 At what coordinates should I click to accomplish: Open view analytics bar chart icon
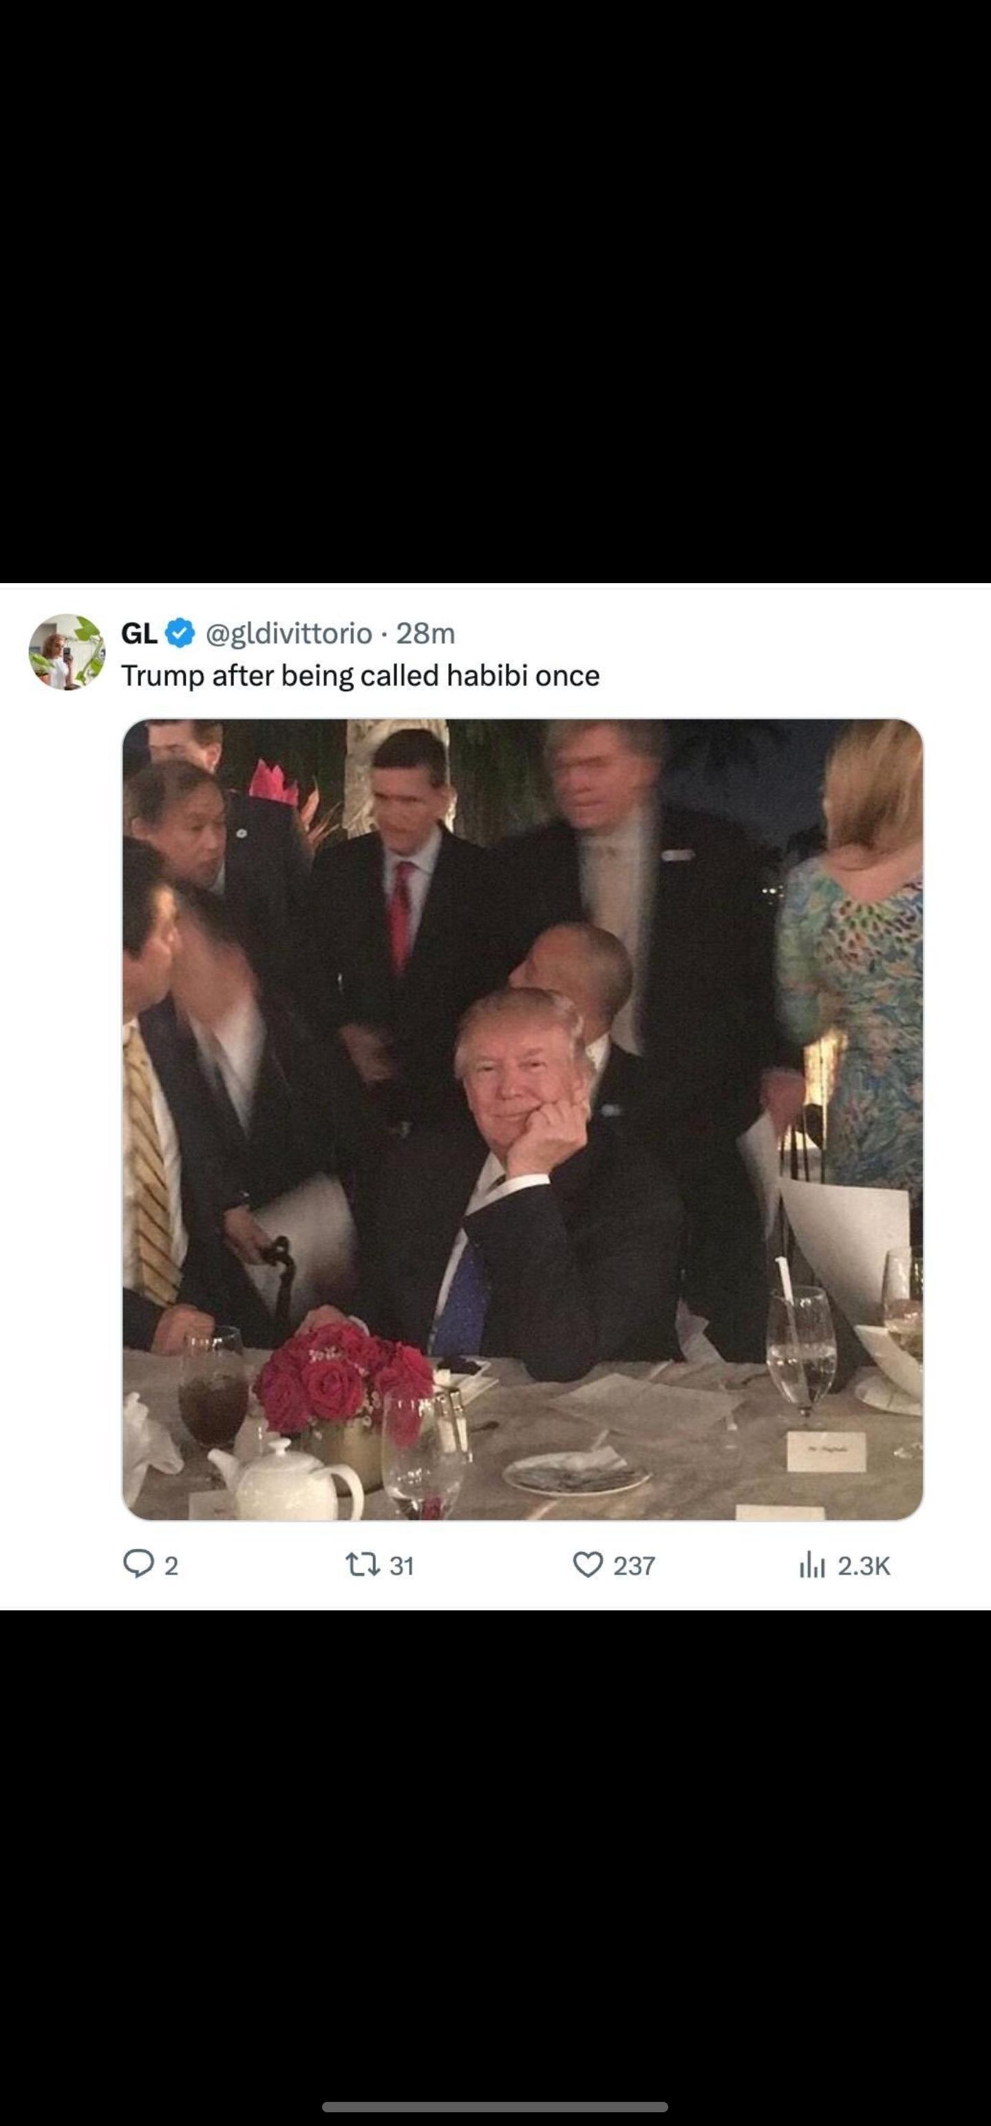tap(812, 1564)
